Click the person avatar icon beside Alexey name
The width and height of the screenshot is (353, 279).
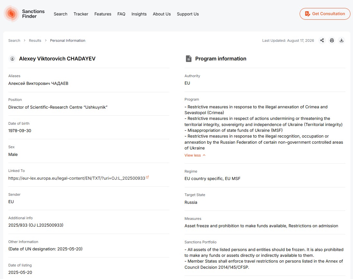click(13, 59)
